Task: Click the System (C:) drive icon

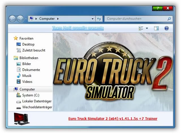Action: point(19,95)
